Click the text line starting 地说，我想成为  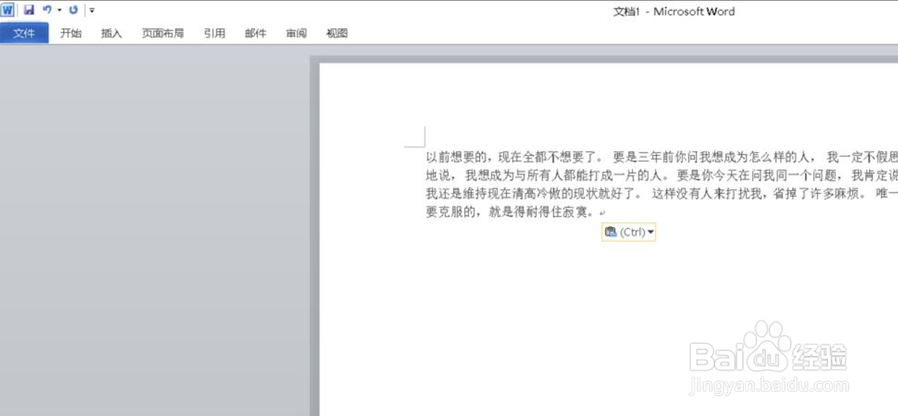click(662, 175)
